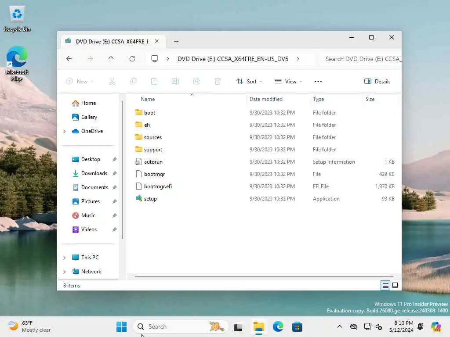
Task: Go back with the left arrow button
Action: [69, 59]
